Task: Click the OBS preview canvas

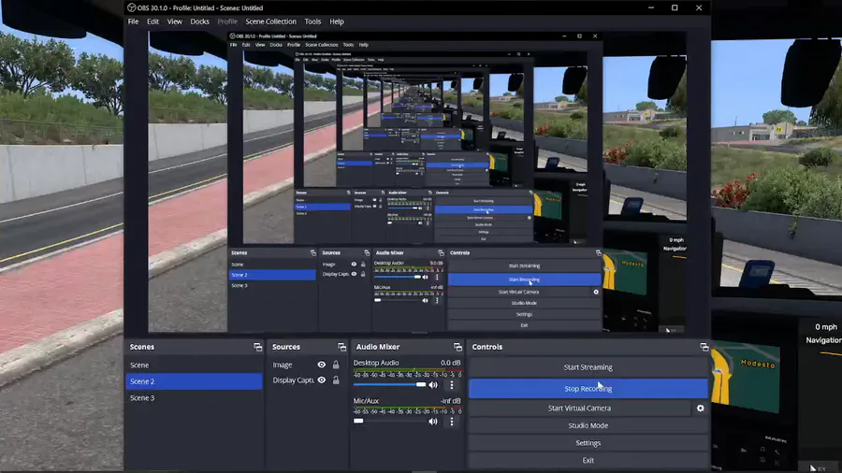Action: click(x=416, y=182)
